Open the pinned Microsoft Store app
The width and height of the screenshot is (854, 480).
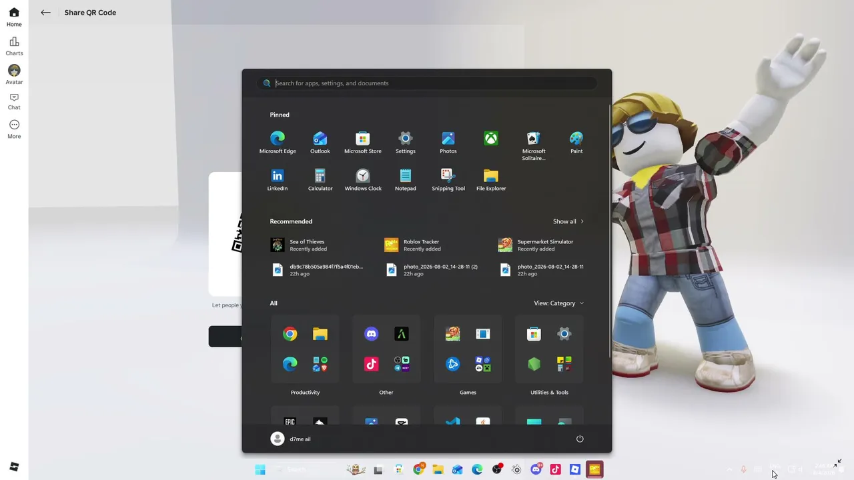[x=363, y=143]
